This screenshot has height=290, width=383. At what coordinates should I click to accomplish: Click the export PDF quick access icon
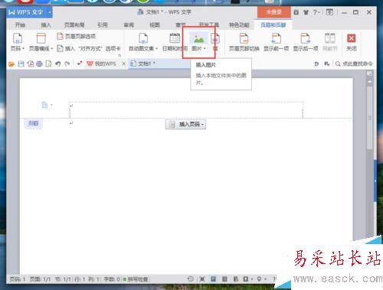31,64
